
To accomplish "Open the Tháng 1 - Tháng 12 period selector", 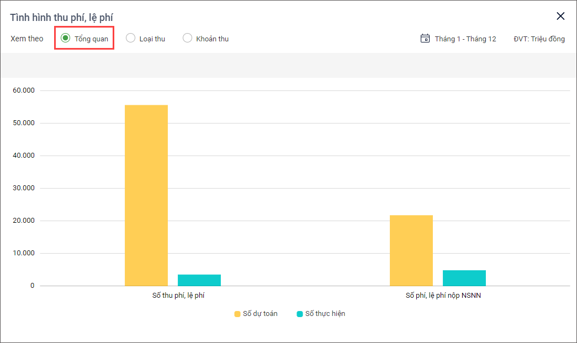I will point(465,39).
